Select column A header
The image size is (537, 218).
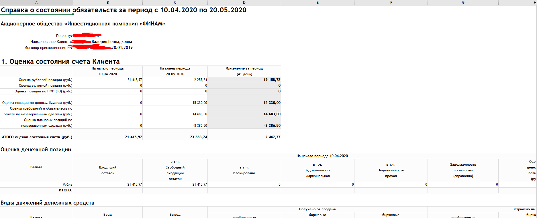[x=36, y=2]
